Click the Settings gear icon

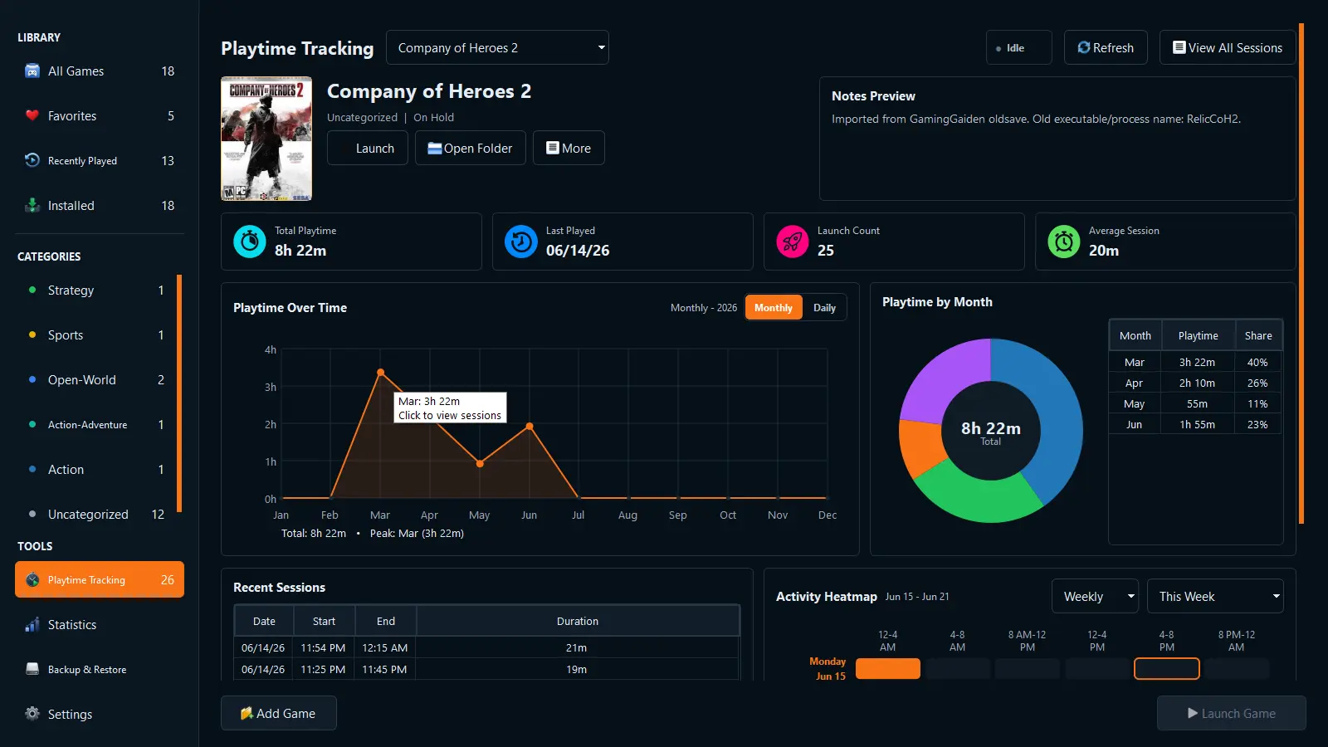(x=32, y=714)
